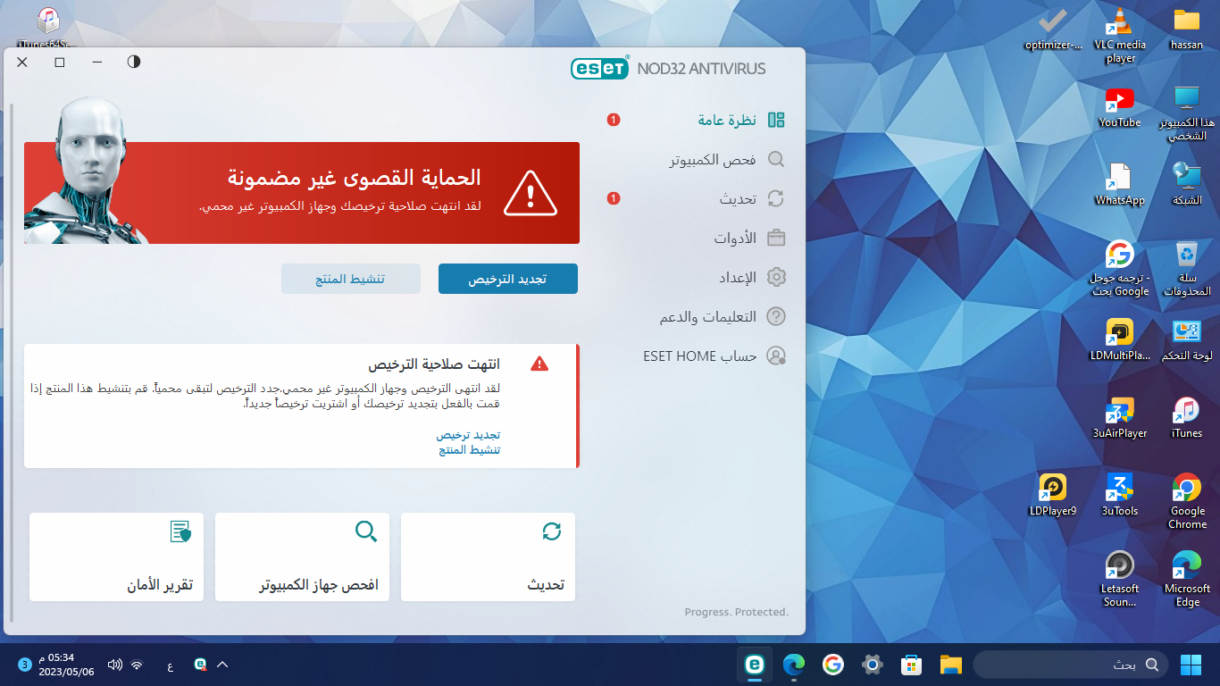The image size is (1220, 686).
Task: Click the ESET tray icon in system tray
Action: tap(201, 665)
